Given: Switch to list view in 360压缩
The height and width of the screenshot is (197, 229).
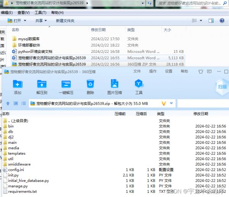Looking at the screenshot, I should (24, 103).
